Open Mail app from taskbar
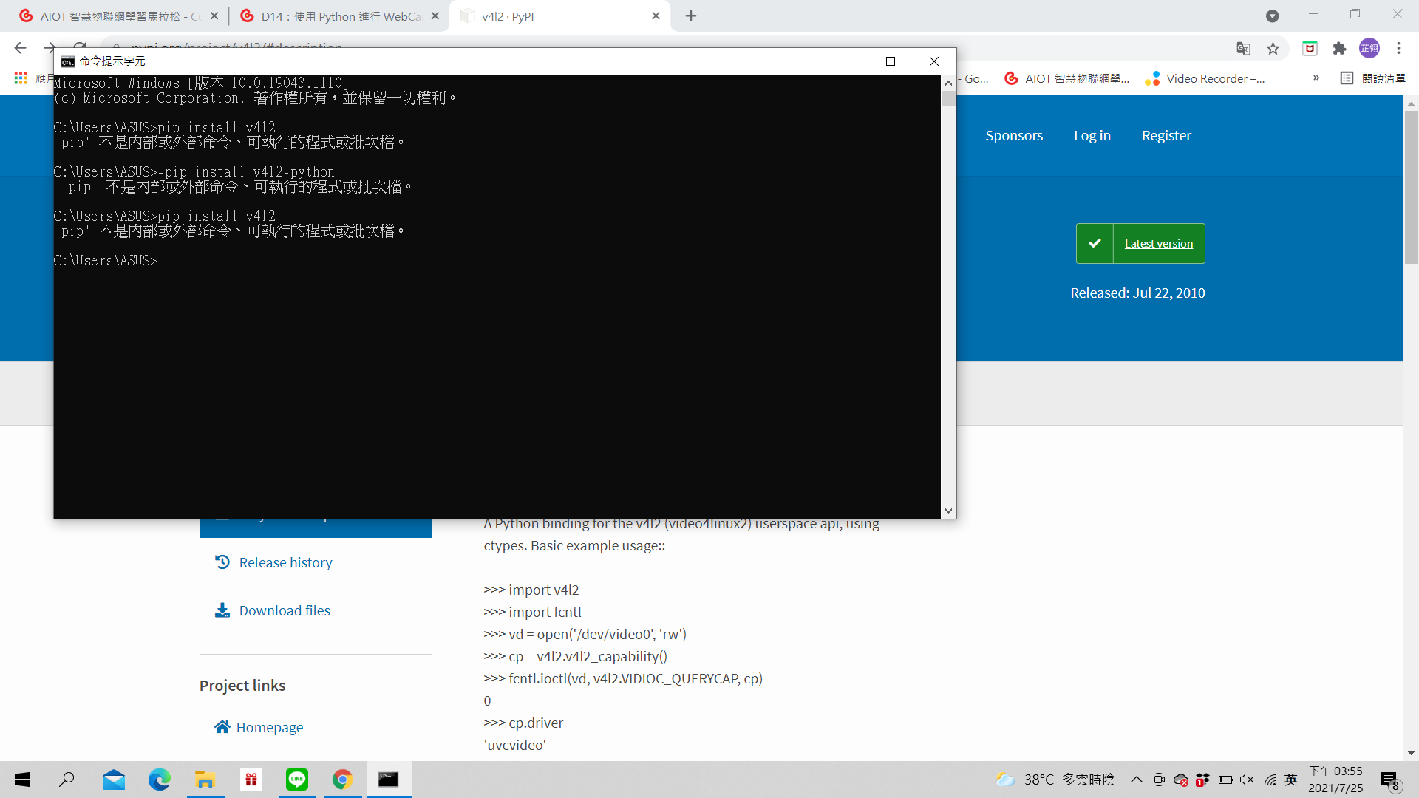The height and width of the screenshot is (798, 1419). (x=114, y=780)
